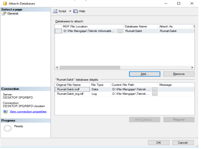Maximize the Attach Databases window
The width and height of the screenshot is (201, 149).
(179, 3)
